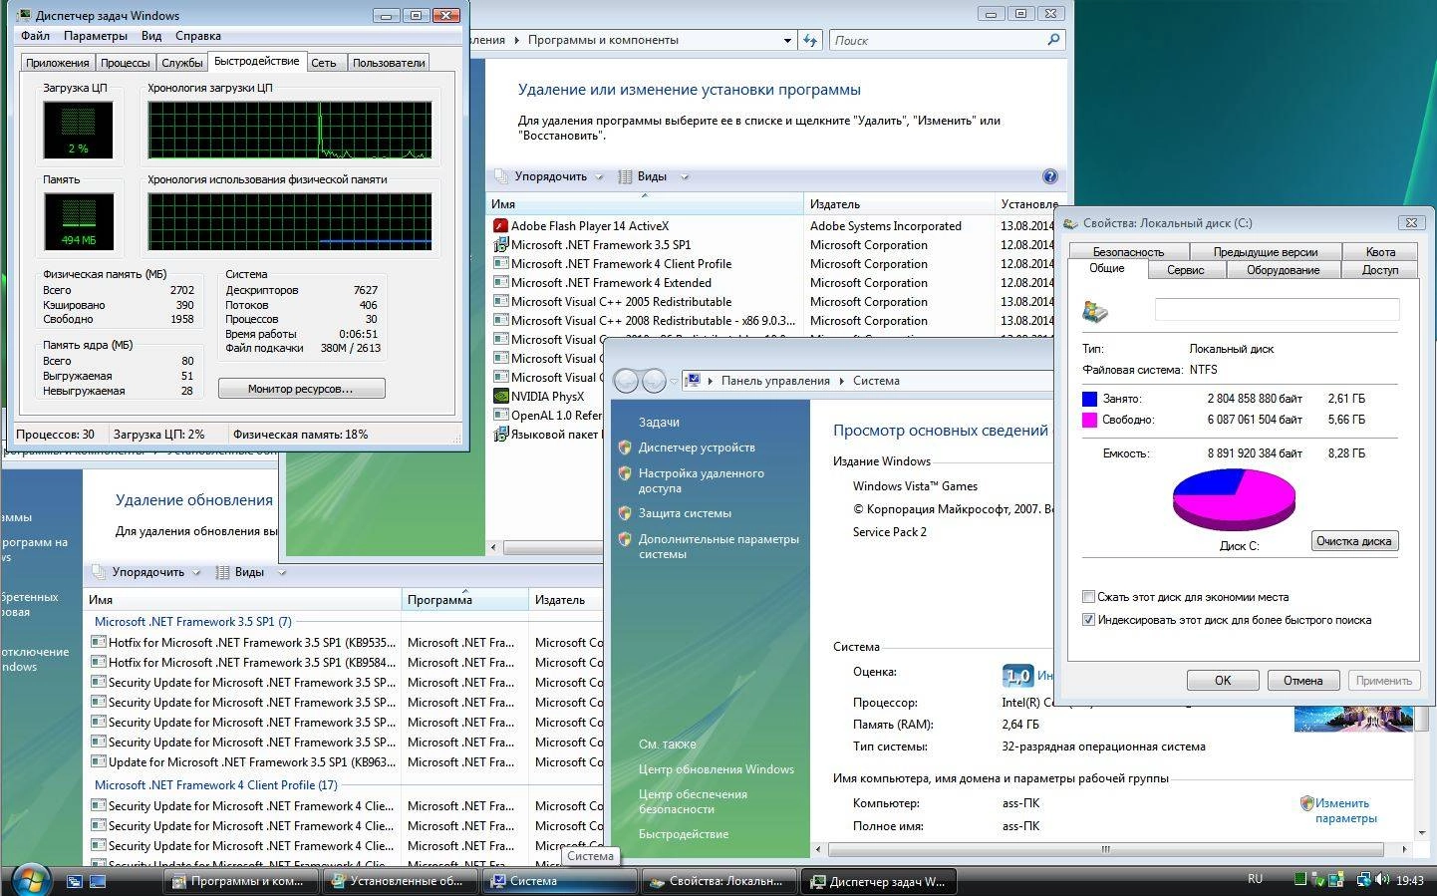Click the green Task Manager CPU tray icon
This screenshot has width=1437, height=896.
pos(1299,880)
